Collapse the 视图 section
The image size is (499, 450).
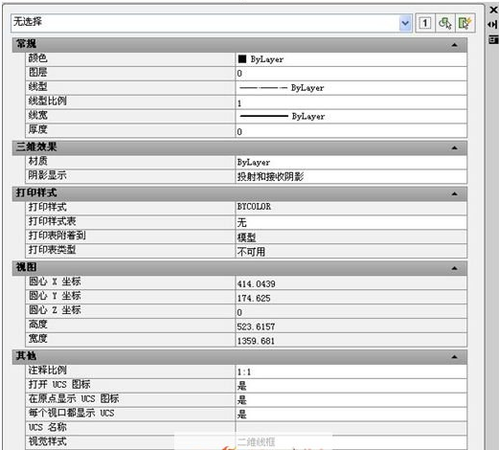pos(455,268)
